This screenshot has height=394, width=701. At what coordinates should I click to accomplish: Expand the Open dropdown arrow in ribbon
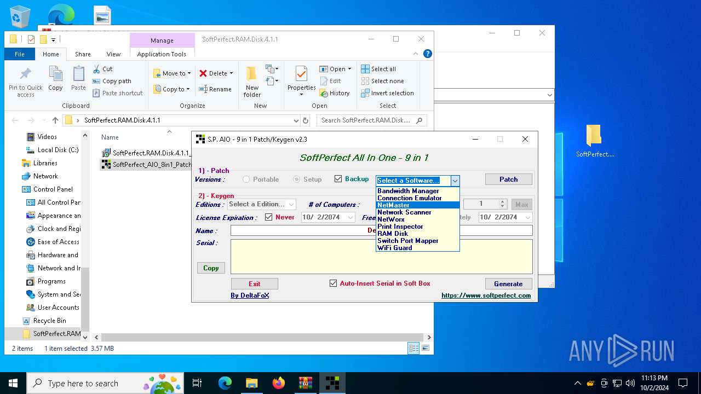[x=349, y=69]
